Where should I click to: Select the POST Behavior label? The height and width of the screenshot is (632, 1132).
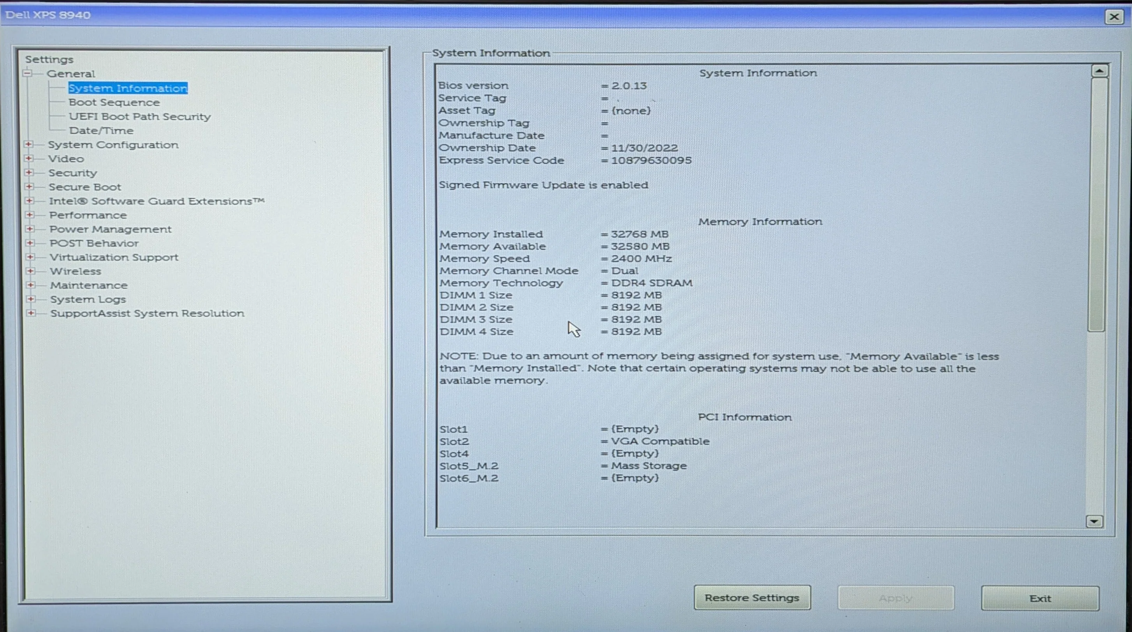[x=94, y=243]
